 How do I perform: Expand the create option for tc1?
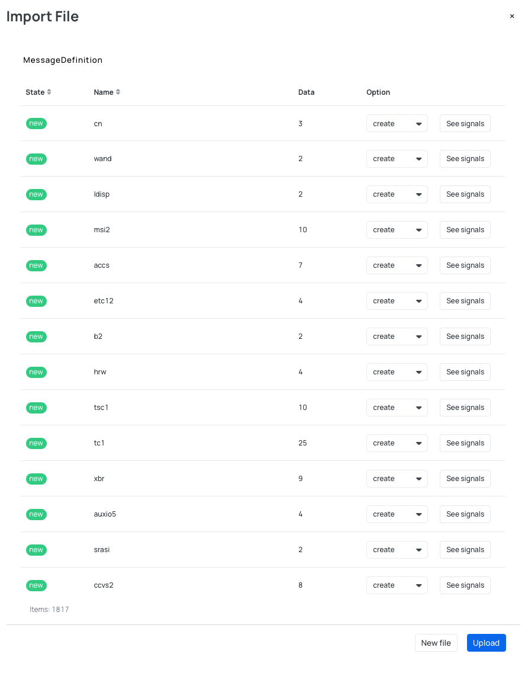coord(397,443)
